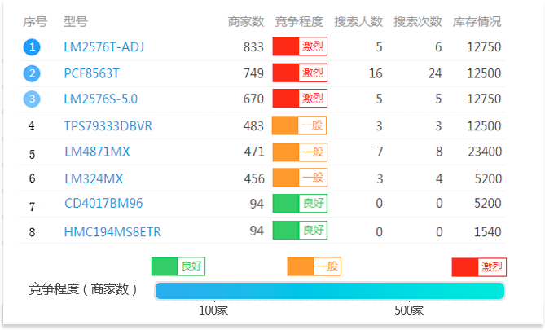
Task: Click the green 良好 badge for CD4017BM96
Action: [x=300, y=204]
